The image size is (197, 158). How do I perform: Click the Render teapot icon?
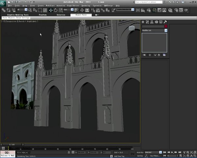tap(186, 10)
